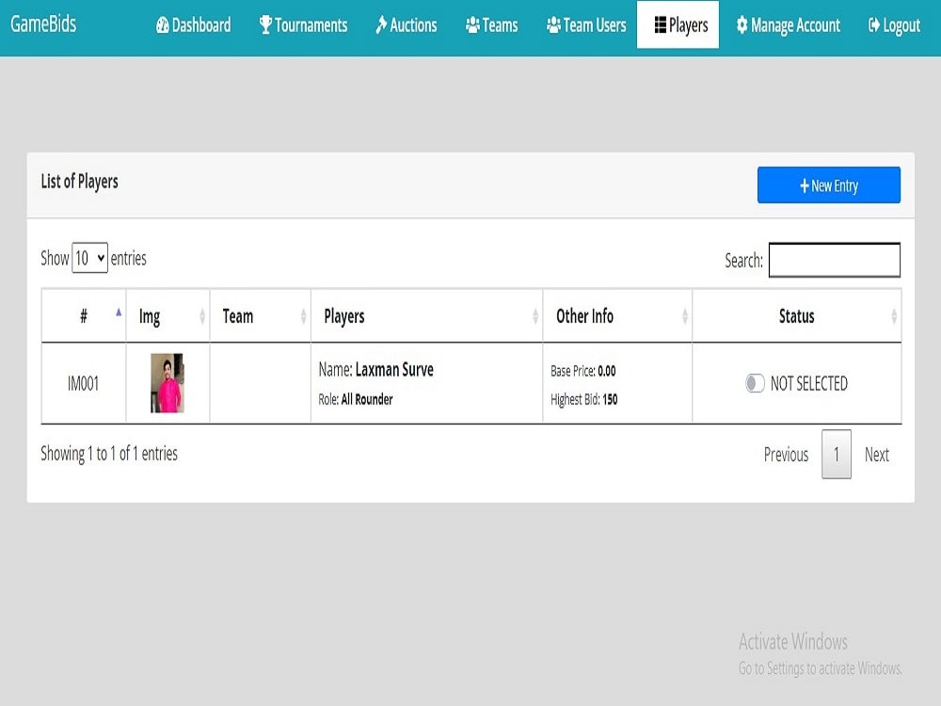
Task: Focus the Search input field
Action: [834, 260]
